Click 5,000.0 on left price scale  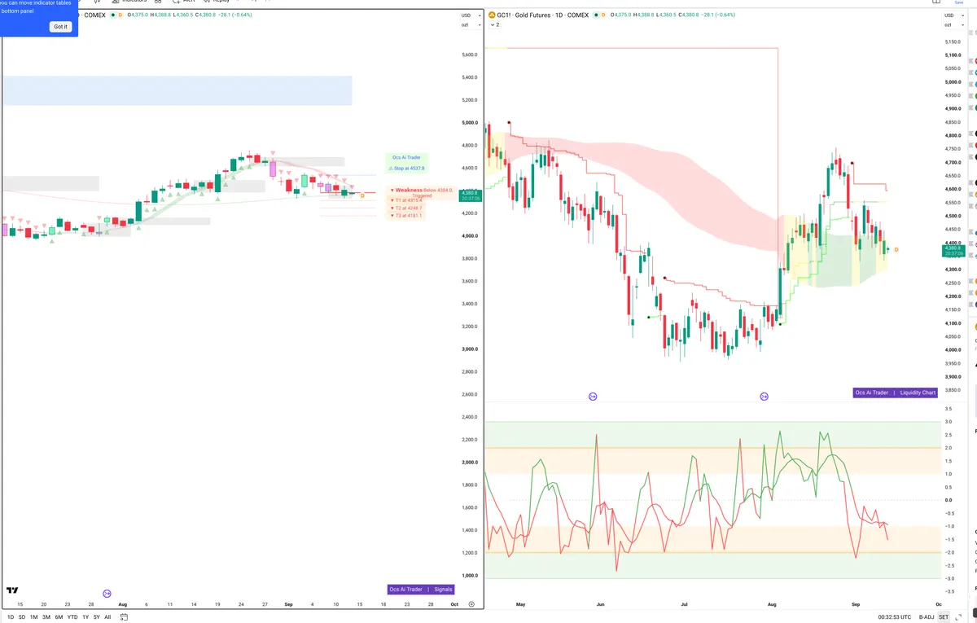click(x=469, y=123)
